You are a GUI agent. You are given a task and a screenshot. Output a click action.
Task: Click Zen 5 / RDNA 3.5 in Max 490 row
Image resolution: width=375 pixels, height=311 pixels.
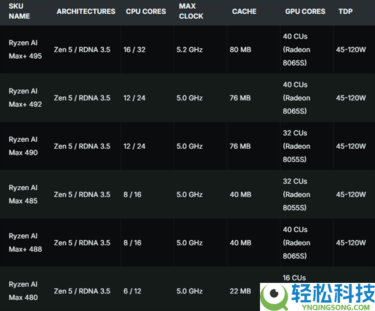click(82, 146)
